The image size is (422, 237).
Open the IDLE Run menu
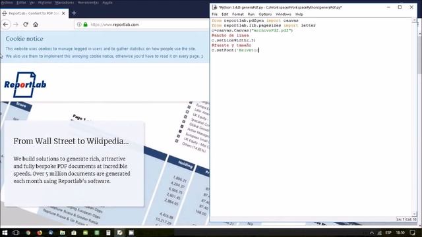[251, 14]
